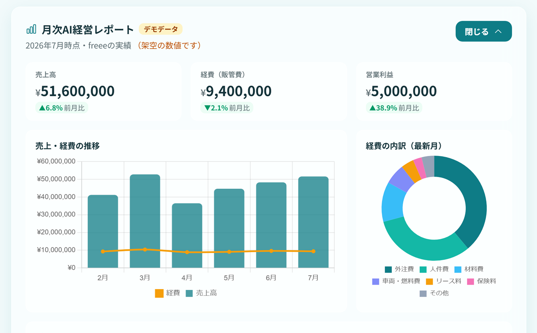537x333 pixels.
Task: Click the 6月 sales bar
Action: (x=271, y=225)
